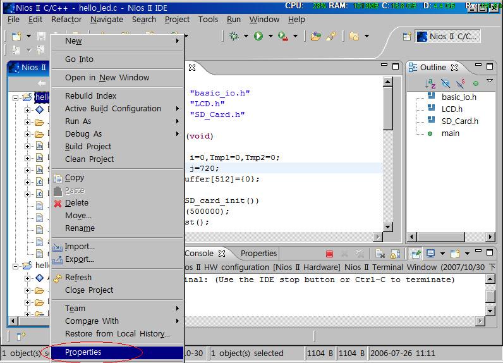Image resolution: width=503 pixels, height=363 pixels.
Task: Choose Restore from Local History entry
Action: pyautogui.click(x=117, y=334)
